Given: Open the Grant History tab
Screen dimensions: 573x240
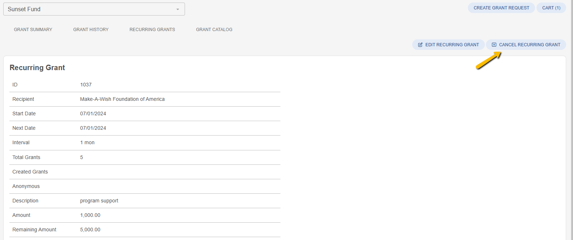Looking at the screenshot, I should pyautogui.click(x=91, y=30).
